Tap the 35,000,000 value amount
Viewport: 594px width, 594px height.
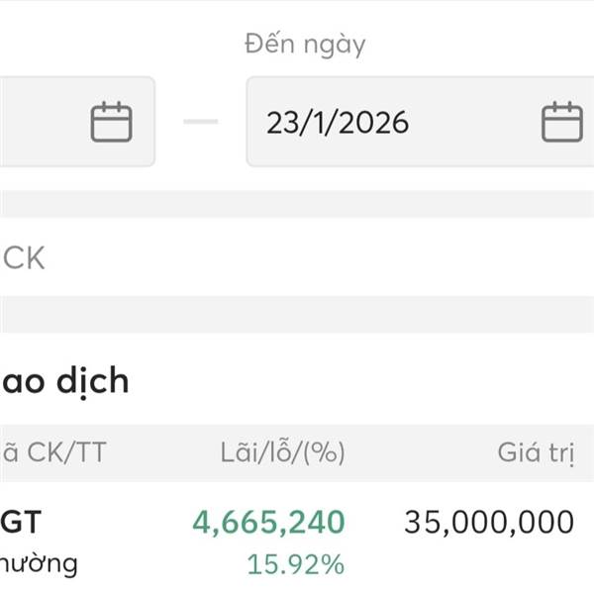pos(488,522)
